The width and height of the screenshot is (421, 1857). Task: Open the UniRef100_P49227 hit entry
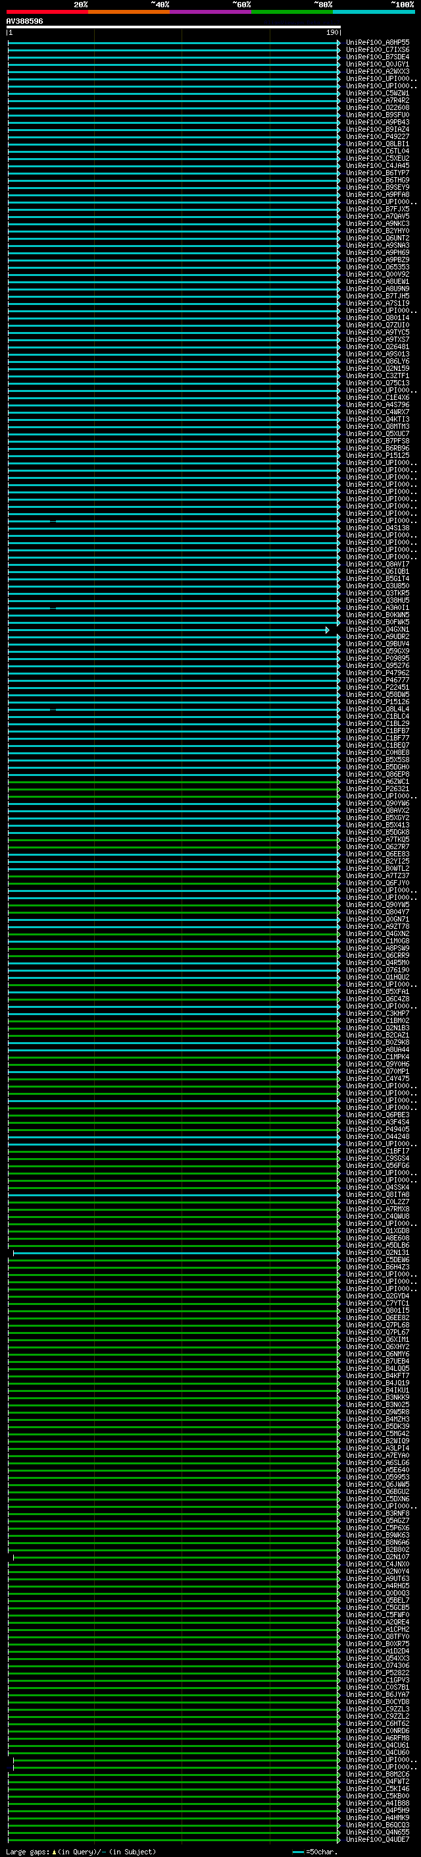tap(377, 137)
